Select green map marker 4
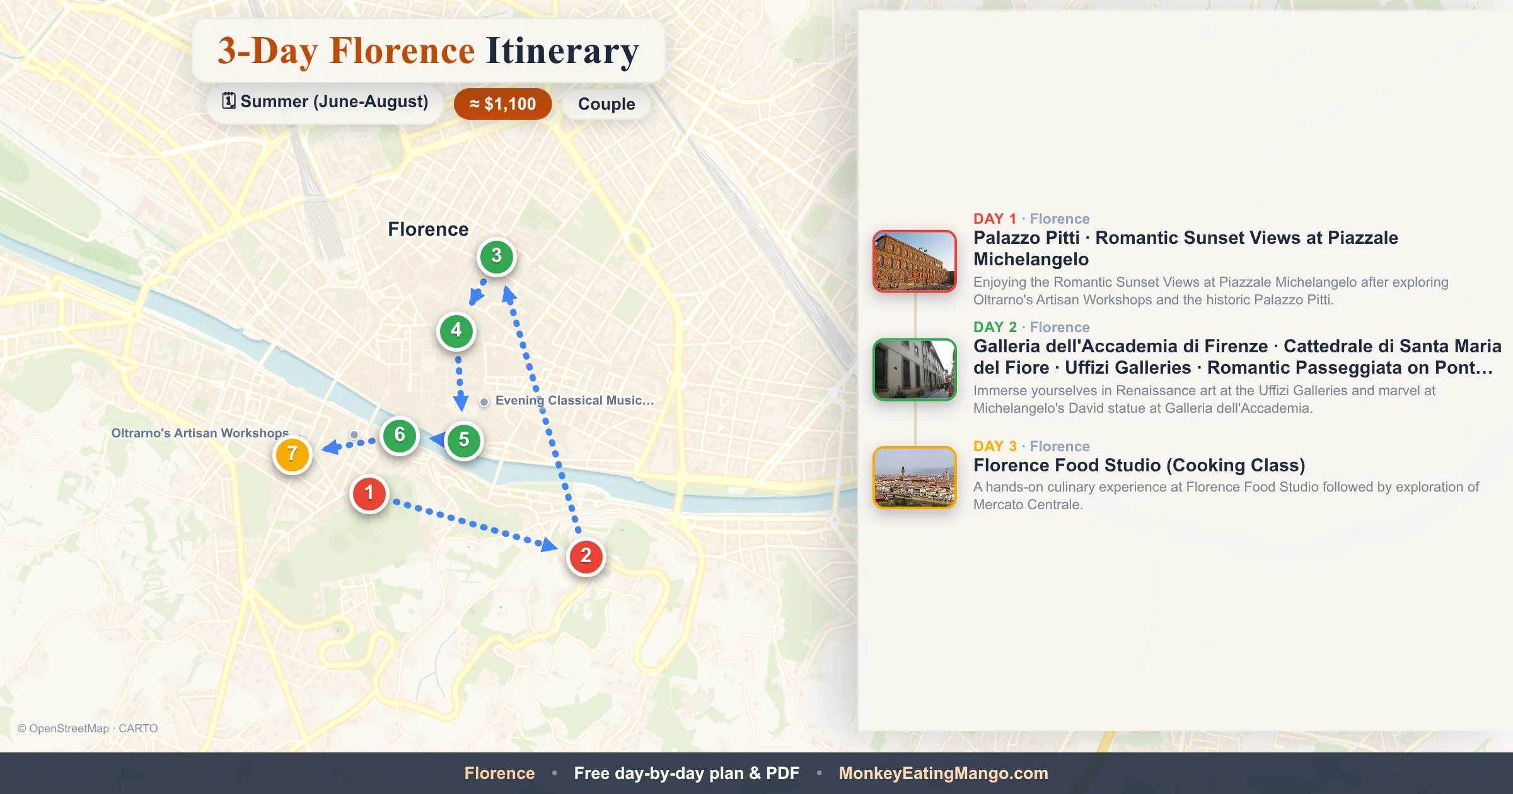Viewport: 1513px width, 794px height. [456, 331]
